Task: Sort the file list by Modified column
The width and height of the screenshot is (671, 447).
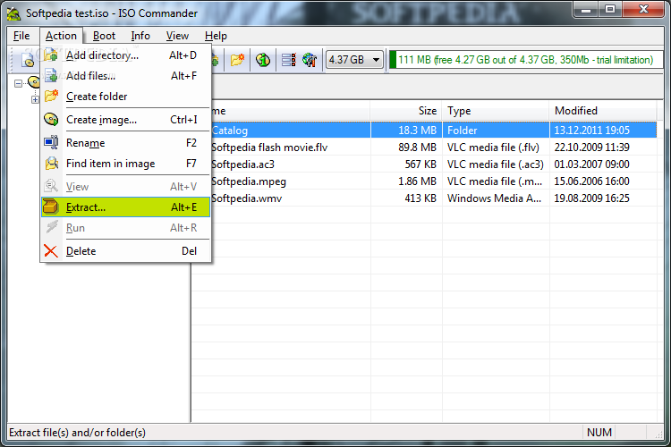Action: point(603,111)
